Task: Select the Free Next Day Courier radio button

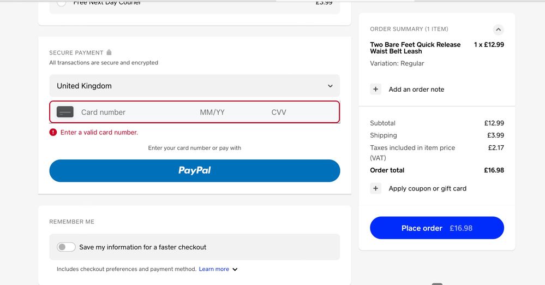Action: point(62,3)
